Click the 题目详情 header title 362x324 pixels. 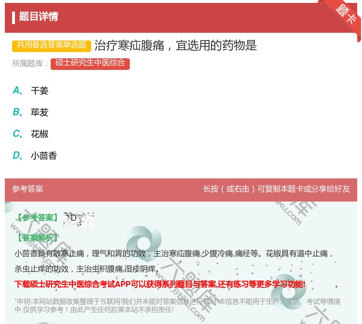pyautogui.click(x=38, y=17)
